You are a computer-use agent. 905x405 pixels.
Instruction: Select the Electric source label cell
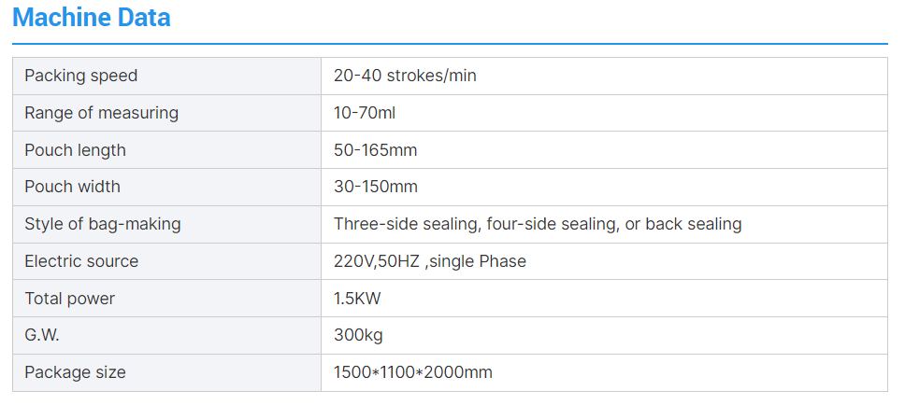pyautogui.click(x=81, y=261)
